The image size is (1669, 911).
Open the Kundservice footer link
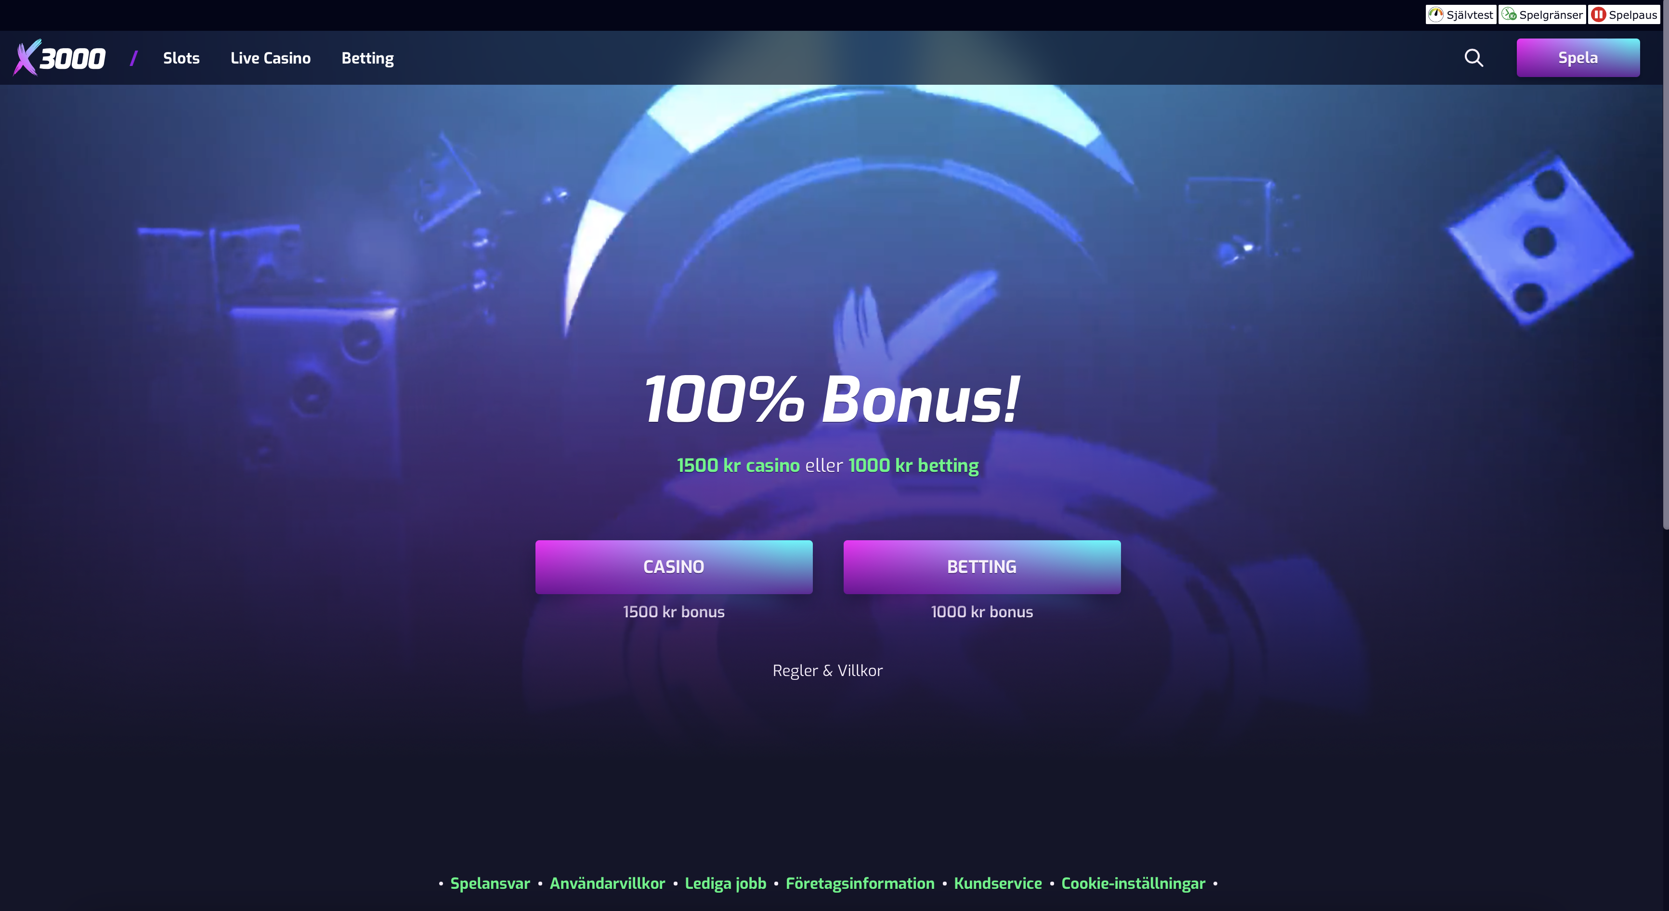coord(998,883)
